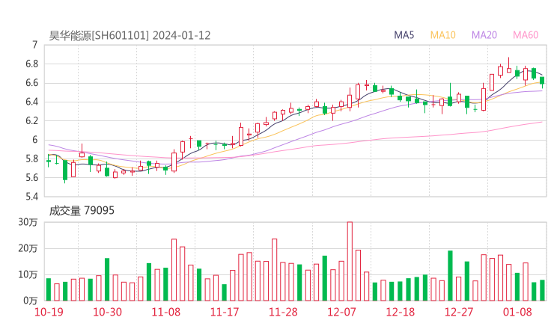Click the 6.4 price axis label
554x329 pixels.
(x=31, y=102)
